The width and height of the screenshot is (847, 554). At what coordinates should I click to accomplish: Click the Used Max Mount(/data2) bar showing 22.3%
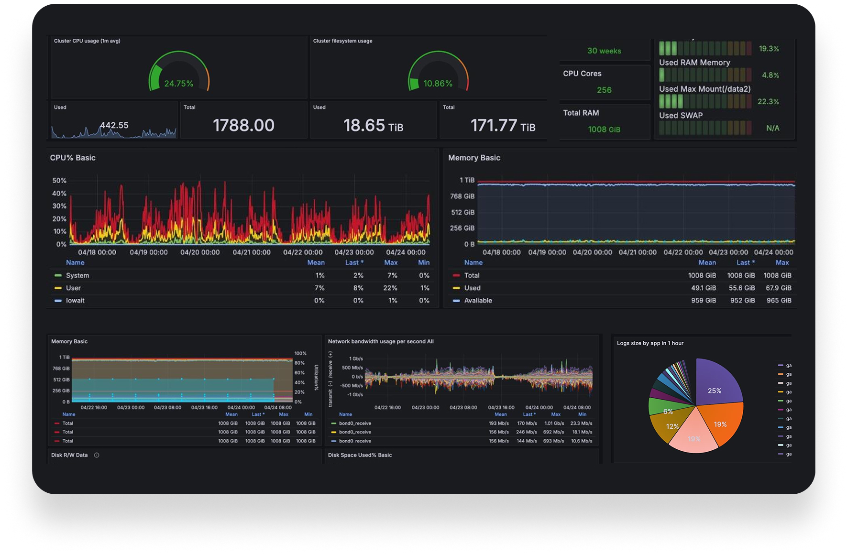tap(705, 101)
